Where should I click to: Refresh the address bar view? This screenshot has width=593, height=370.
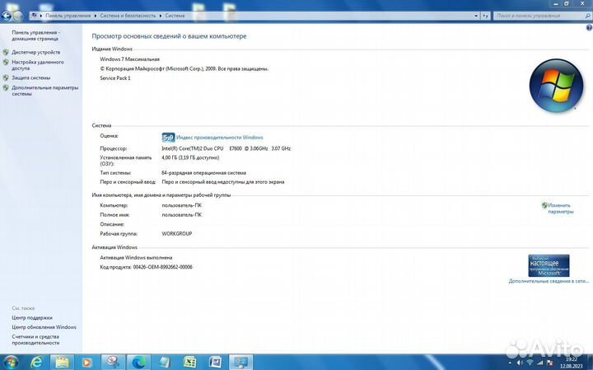click(x=486, y=16)
